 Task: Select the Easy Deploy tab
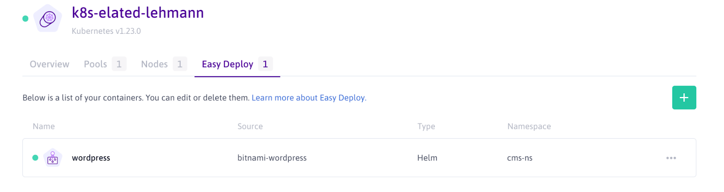[x=227, y=64]
